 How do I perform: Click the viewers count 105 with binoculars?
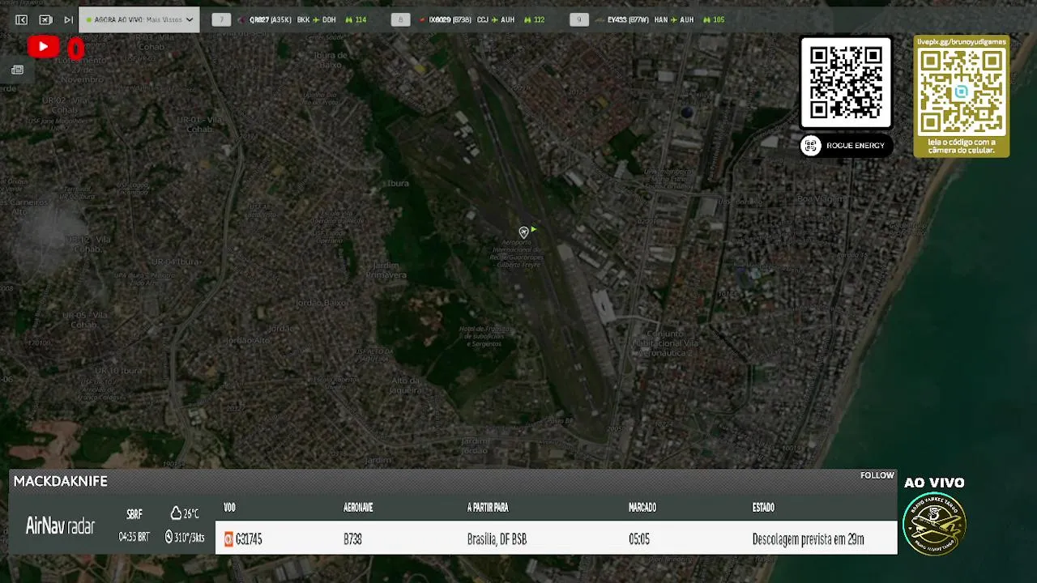click(714, 19)
